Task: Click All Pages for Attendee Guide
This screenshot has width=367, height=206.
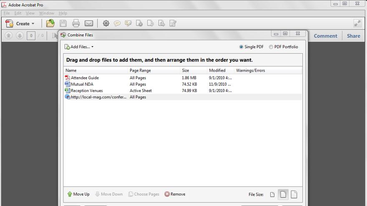Action: click(x=138, y=78)
